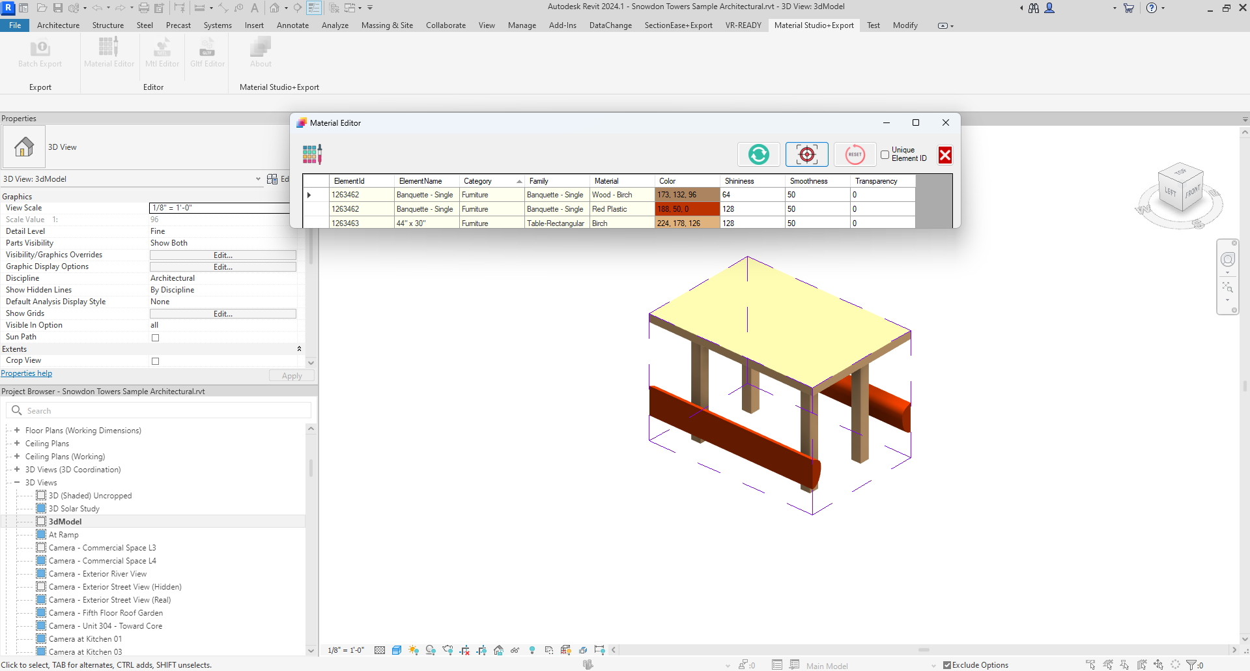Toggle the Sun Path checkbox
The image size is (1250, 671).
pyautogui.click(x=155, y=337)
